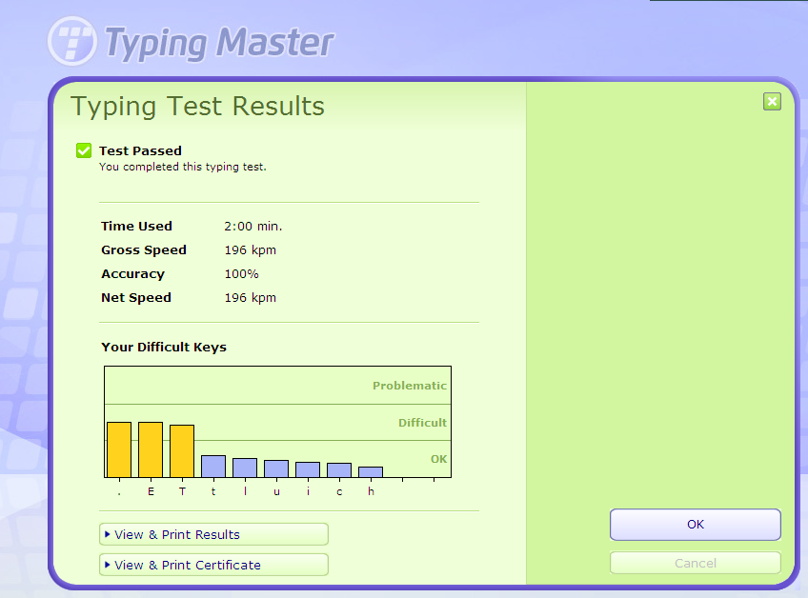Click the disabled Cancel button
The height and width of the screenshot is (598, 808).
pyautogui.click(x=695, y=562)
